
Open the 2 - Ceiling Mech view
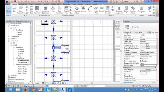click(23, 62)
